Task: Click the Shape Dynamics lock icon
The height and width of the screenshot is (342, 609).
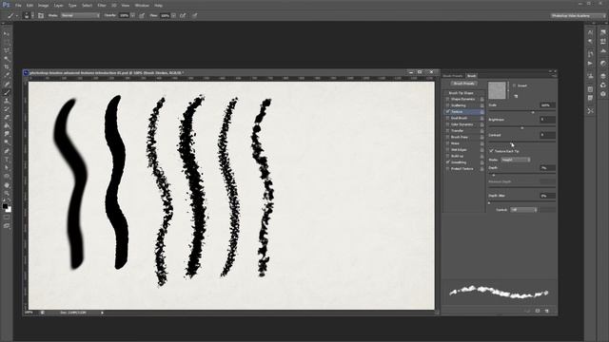Action: click(482, 99)
